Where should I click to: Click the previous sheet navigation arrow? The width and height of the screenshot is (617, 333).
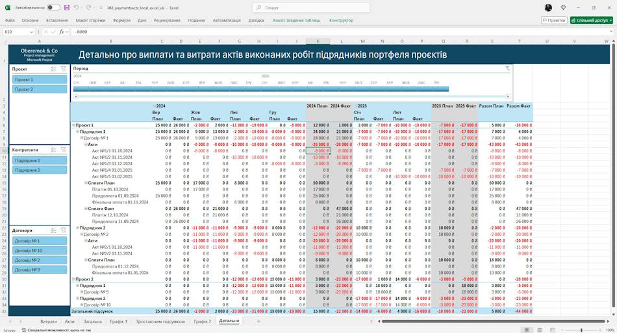click(10, 321)
